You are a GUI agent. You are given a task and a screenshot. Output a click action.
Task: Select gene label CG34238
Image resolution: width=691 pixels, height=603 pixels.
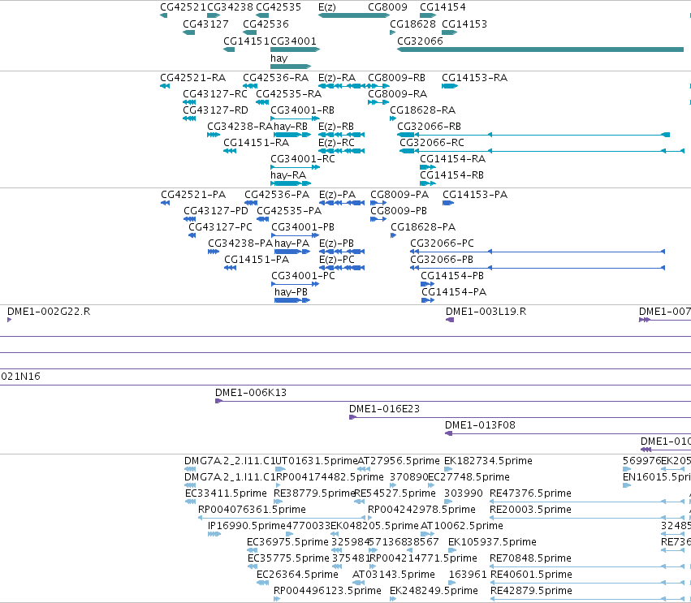click(x=230, y=7)
